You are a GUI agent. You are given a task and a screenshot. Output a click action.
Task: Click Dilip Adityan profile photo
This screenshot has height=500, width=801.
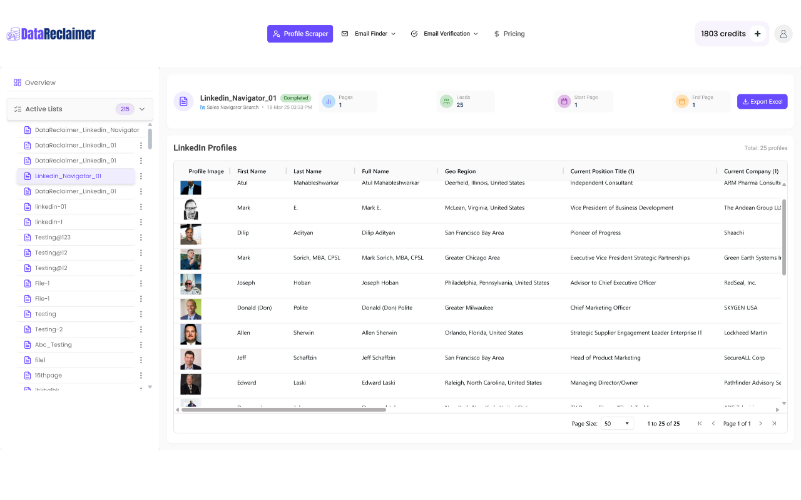[x=191, y=234]
